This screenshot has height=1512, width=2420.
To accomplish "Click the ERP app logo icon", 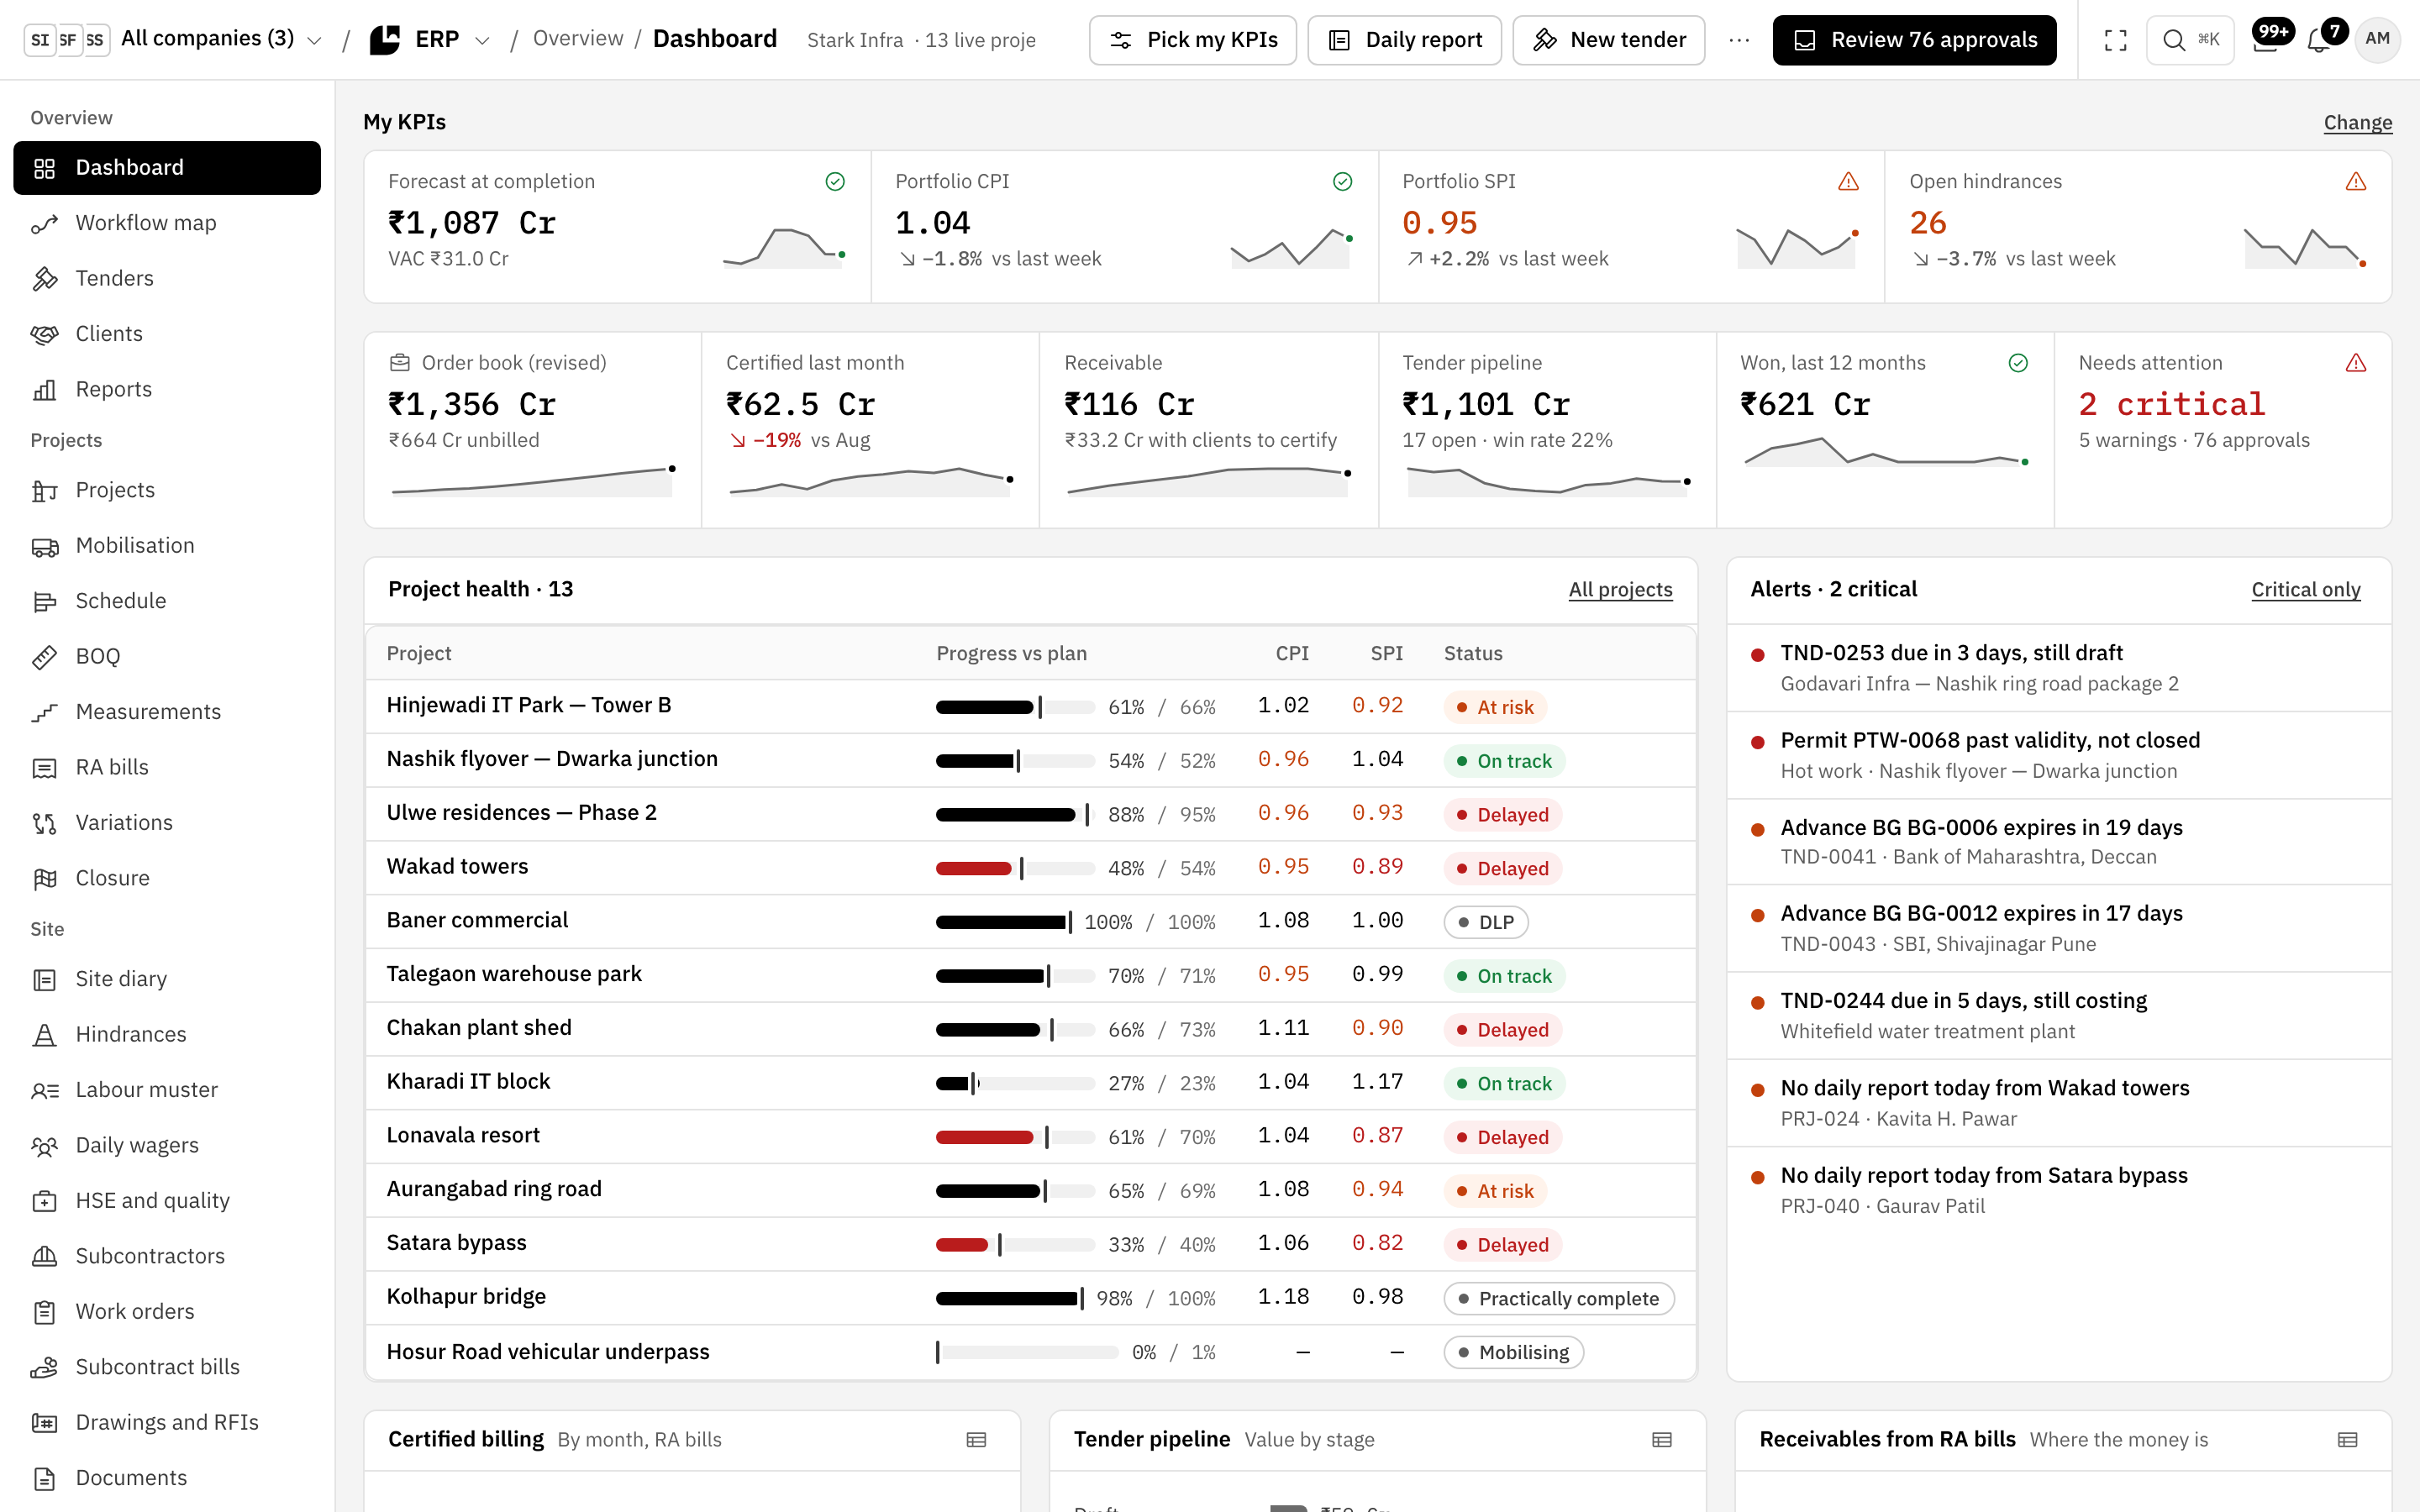I will coord(385,40).
